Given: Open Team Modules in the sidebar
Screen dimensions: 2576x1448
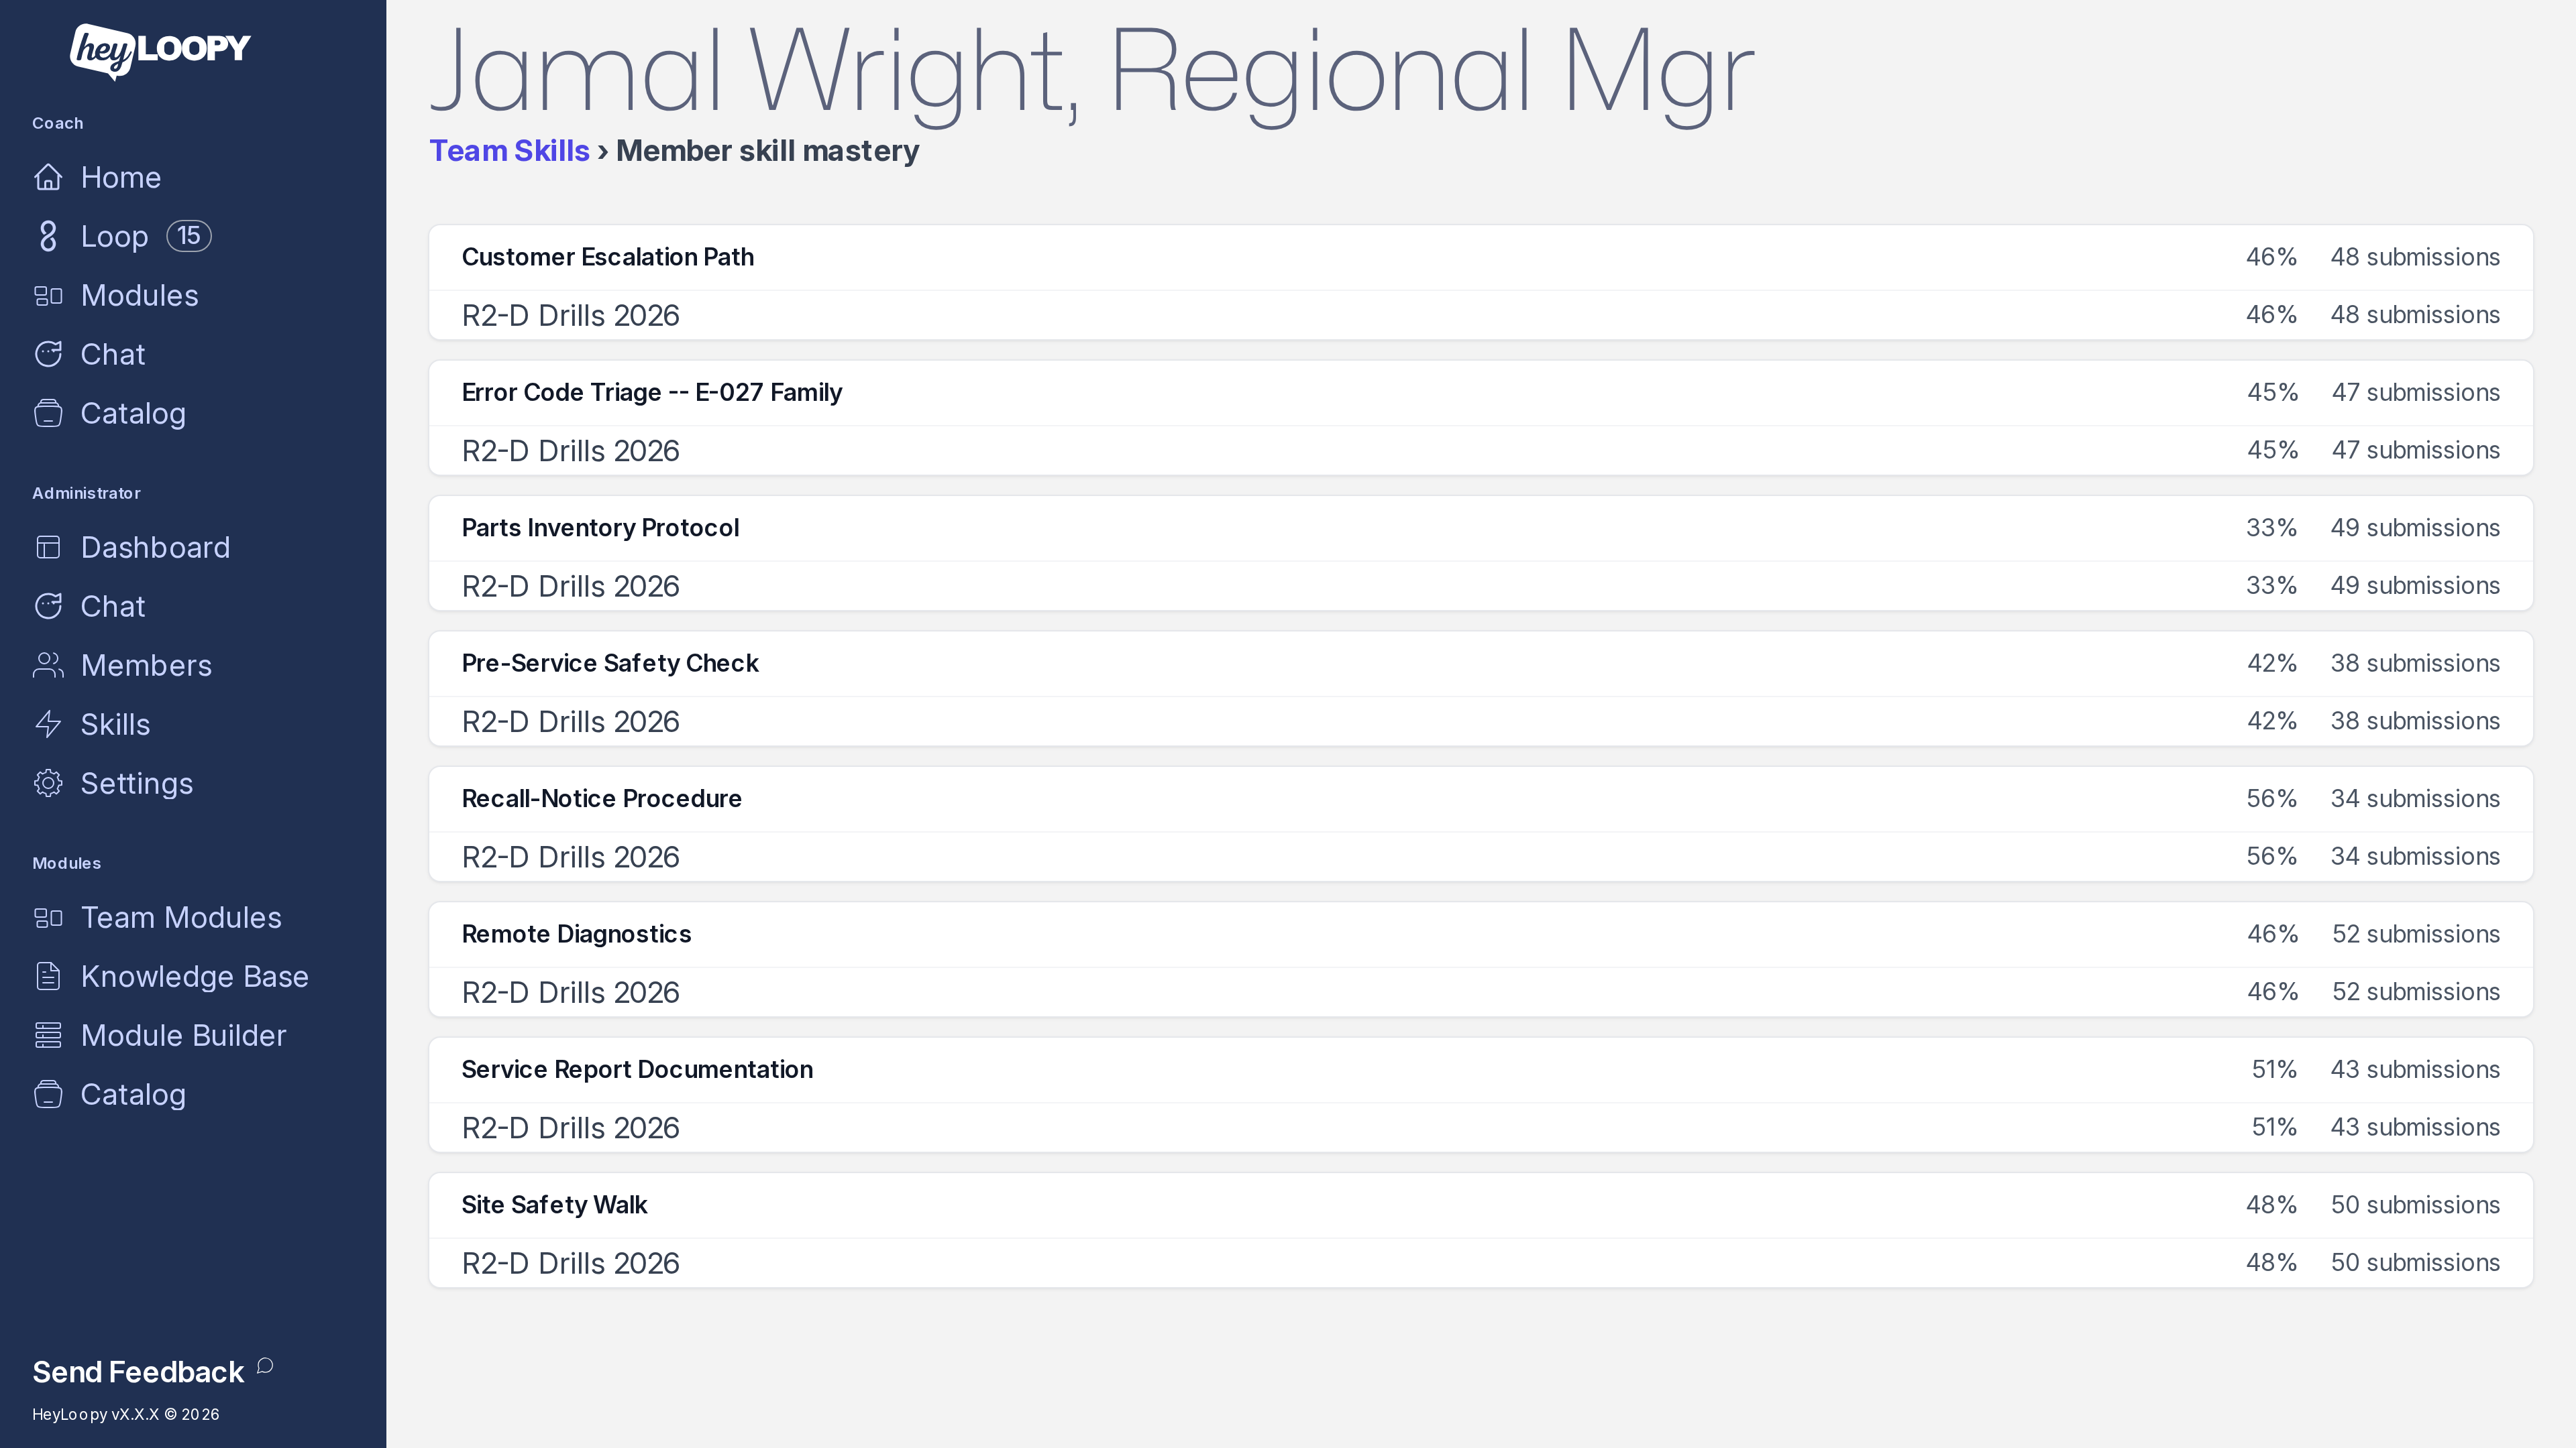Looking at the screenshot, I should click(x=181, y=917).
